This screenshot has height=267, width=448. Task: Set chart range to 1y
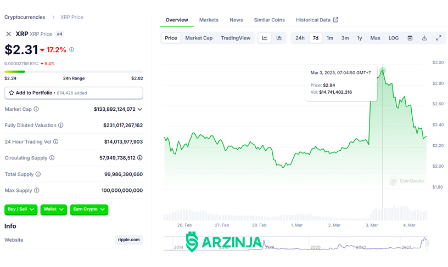[360, 38]
